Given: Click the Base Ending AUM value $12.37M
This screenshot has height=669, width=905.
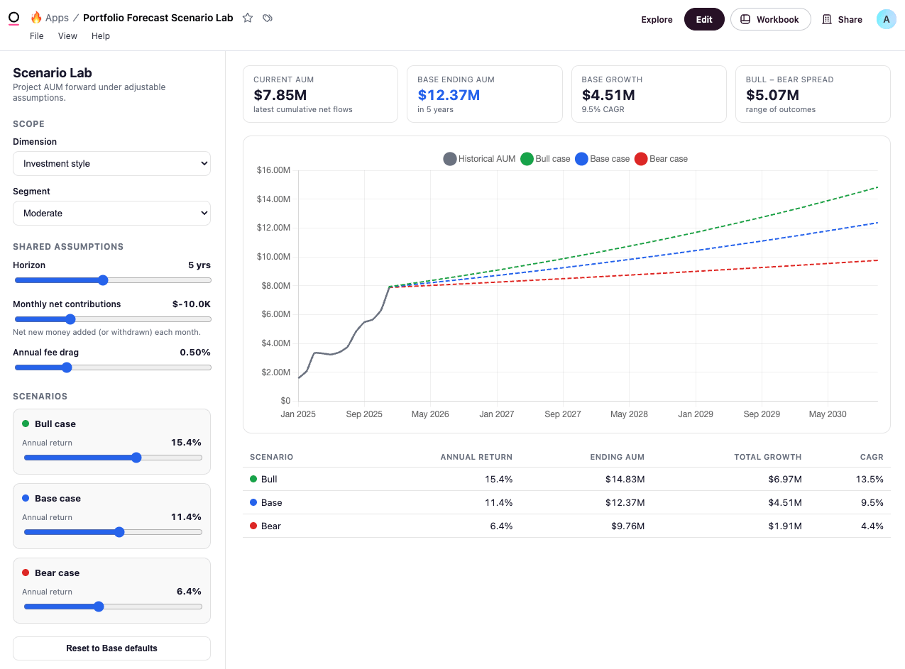Looking at the screenshot, I should (x=449, y=95).
